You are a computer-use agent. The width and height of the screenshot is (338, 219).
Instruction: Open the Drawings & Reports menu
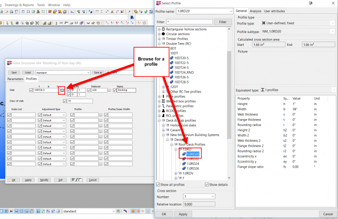point(19,5)
